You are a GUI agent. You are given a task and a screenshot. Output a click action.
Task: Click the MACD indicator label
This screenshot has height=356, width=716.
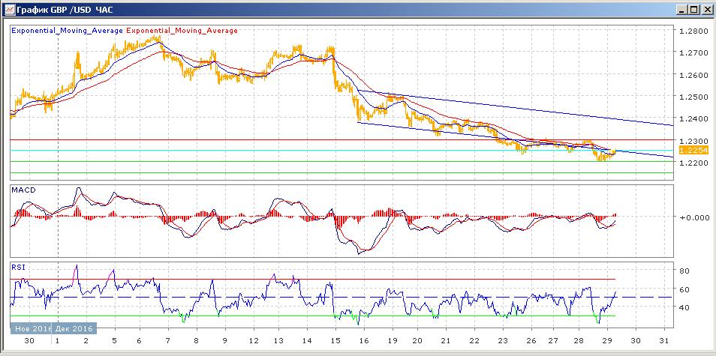click(x=23, y=192)
